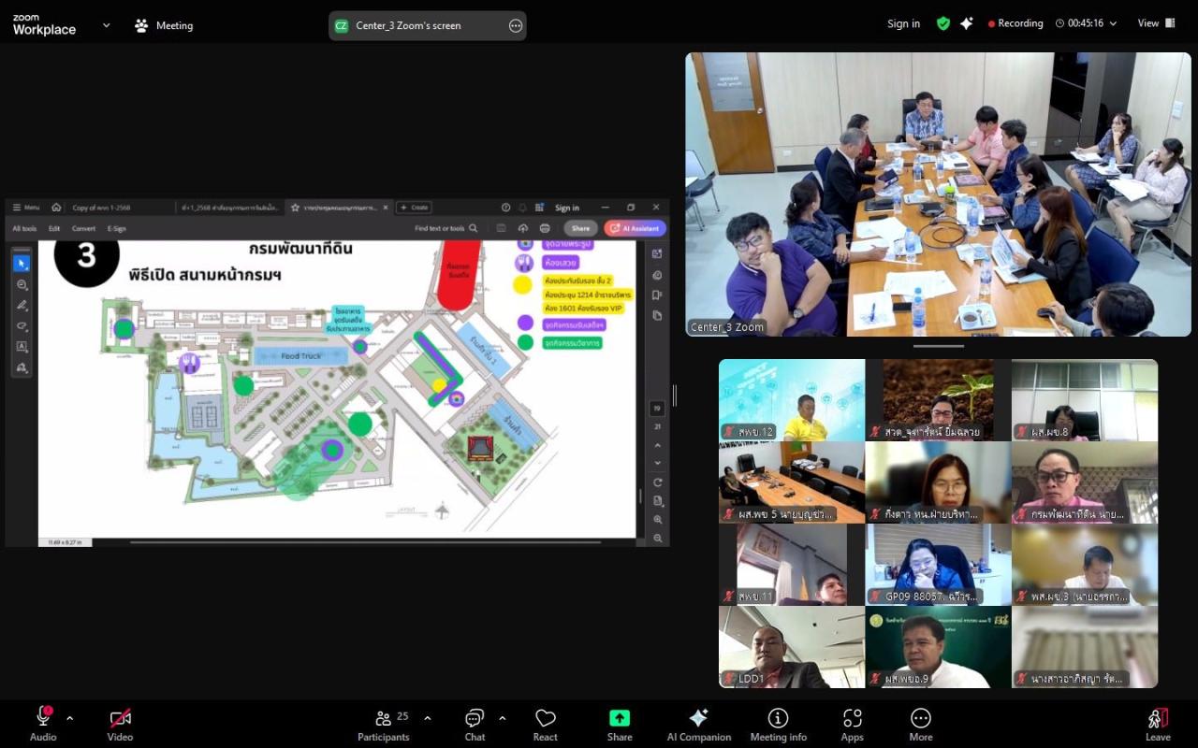Open Meeting info
Image resolution: width=1198 pixels, height=748 pixels.
pos(778,725)
